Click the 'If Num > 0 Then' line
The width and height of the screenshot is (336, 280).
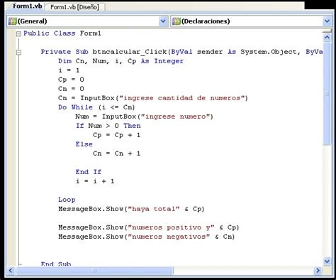(108, 126)
